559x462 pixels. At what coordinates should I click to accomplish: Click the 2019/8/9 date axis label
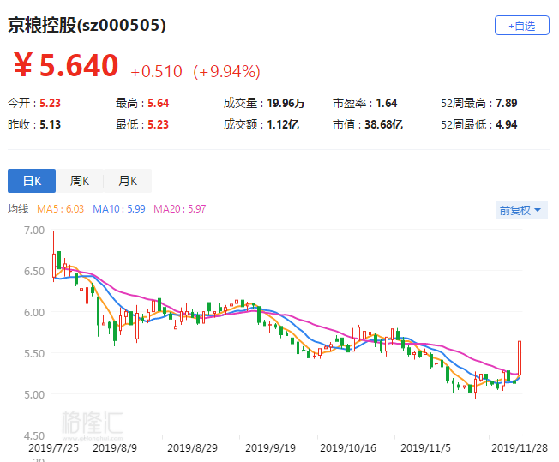point(115,447)
